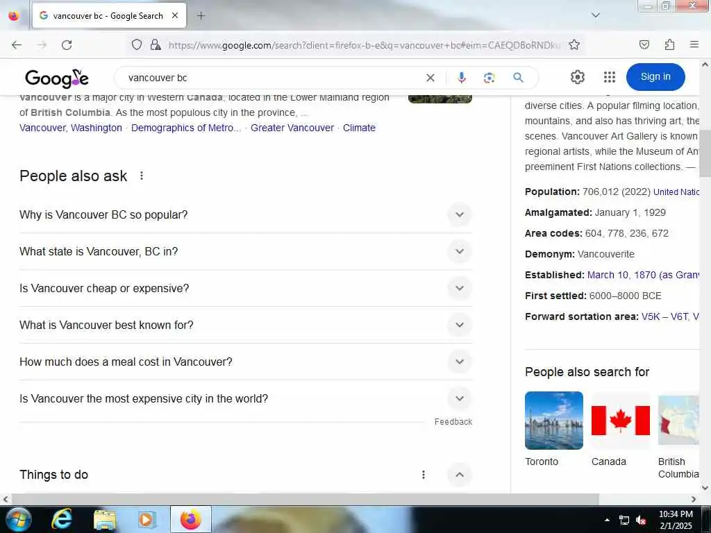This screenshot has height=533, width=711.
Task: Open the Firefox hamburger application menu
Action: click(x=694, y=44)
